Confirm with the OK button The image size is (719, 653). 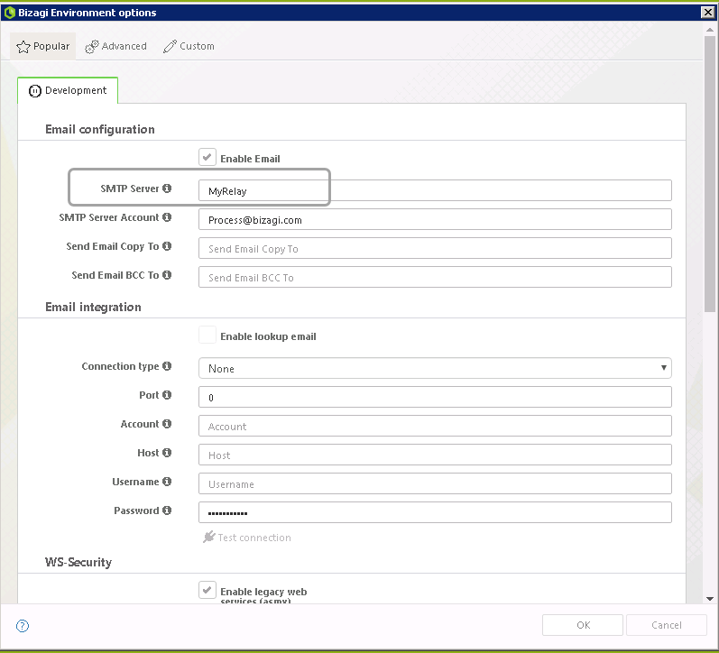pos(583,625)
